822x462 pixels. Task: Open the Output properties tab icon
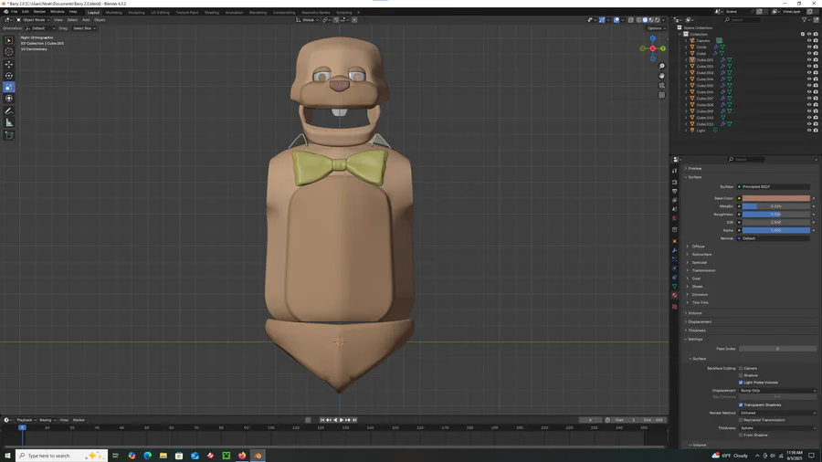[675, 191]
